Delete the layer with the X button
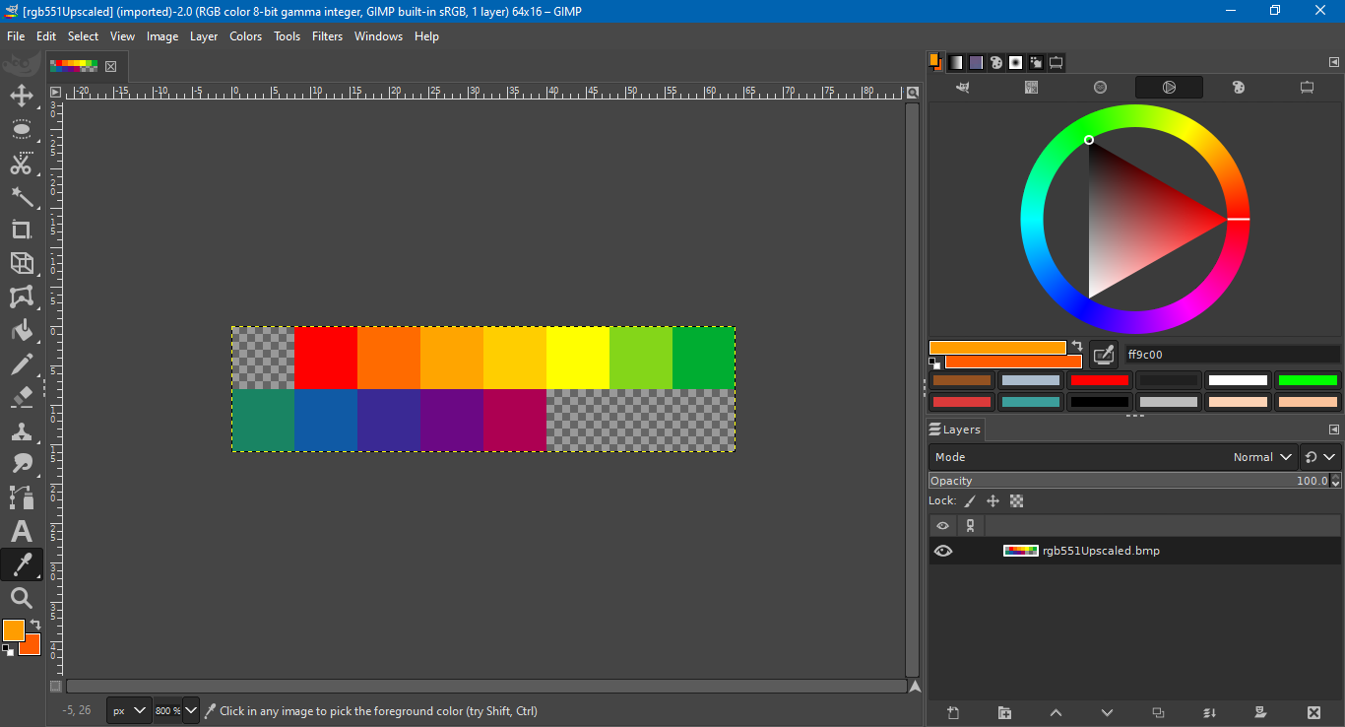 click(1313, 712)
